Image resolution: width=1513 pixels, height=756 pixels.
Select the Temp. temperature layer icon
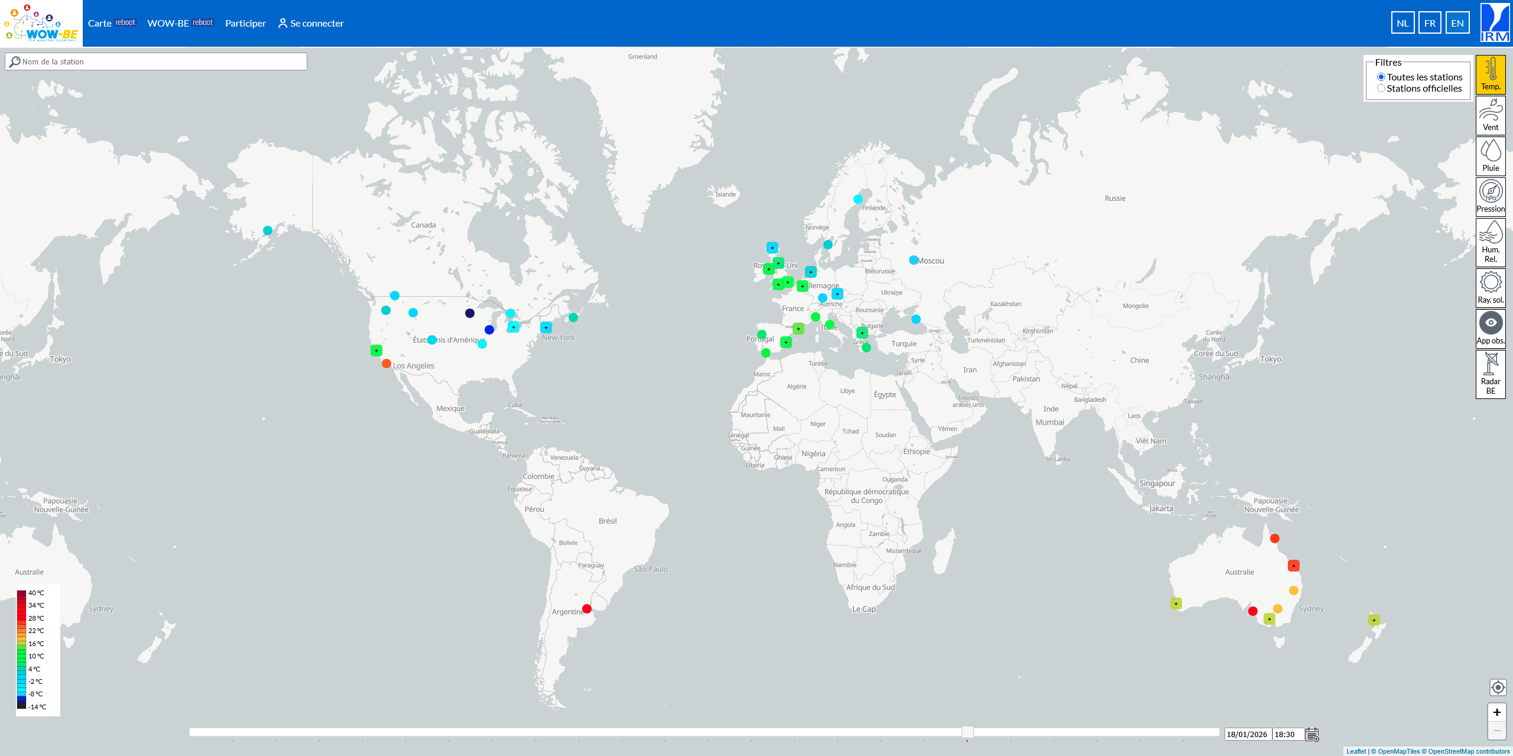[x=1490, y=74]
